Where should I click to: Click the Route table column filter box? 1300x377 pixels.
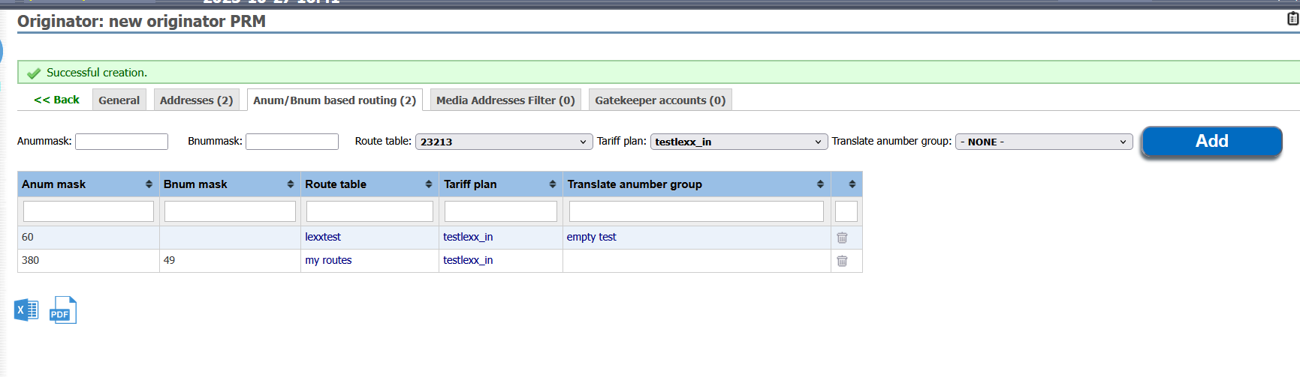(x=369, y=211)
